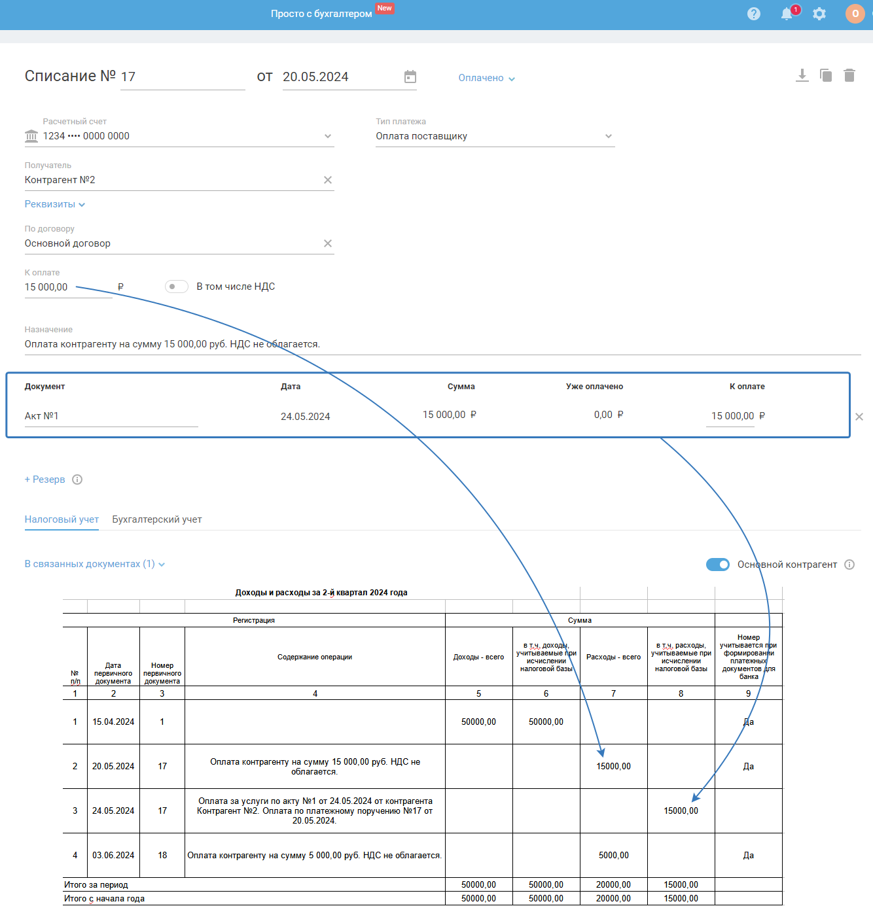Disable the Основной контрагент toggle
The height and width of the screenshot is (906, 873).
tap(718, 565)
